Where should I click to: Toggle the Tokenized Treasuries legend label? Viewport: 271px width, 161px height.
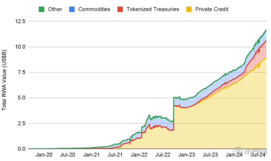[153, 9]
